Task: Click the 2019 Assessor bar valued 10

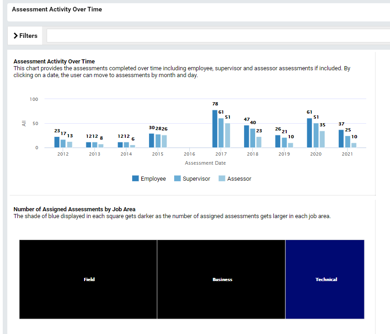Action: pos(290,146)
